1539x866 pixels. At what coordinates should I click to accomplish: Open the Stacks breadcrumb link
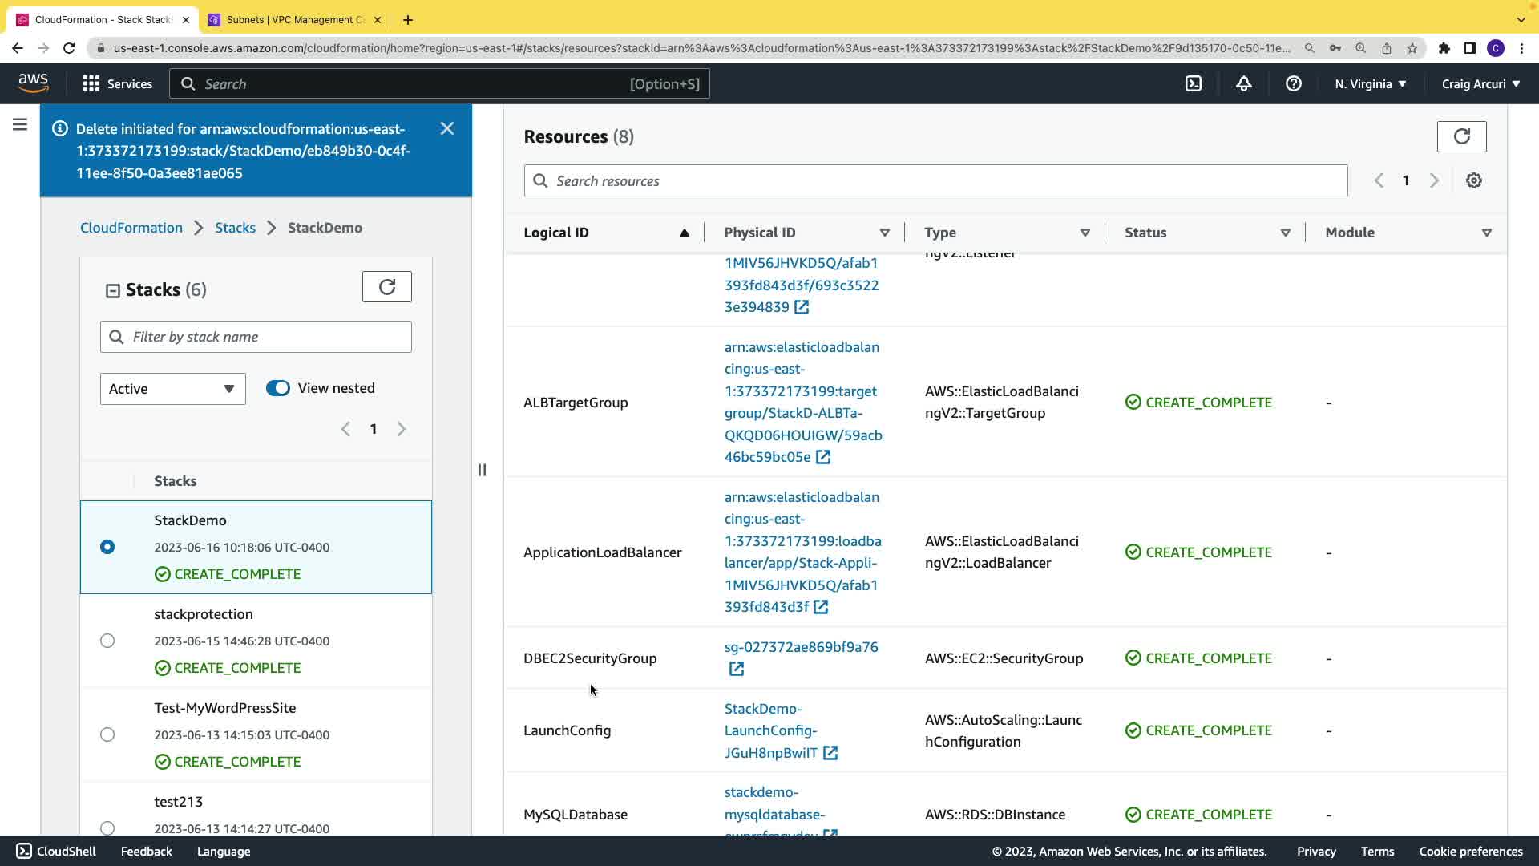pyautogui.click(x=235, y=228)
